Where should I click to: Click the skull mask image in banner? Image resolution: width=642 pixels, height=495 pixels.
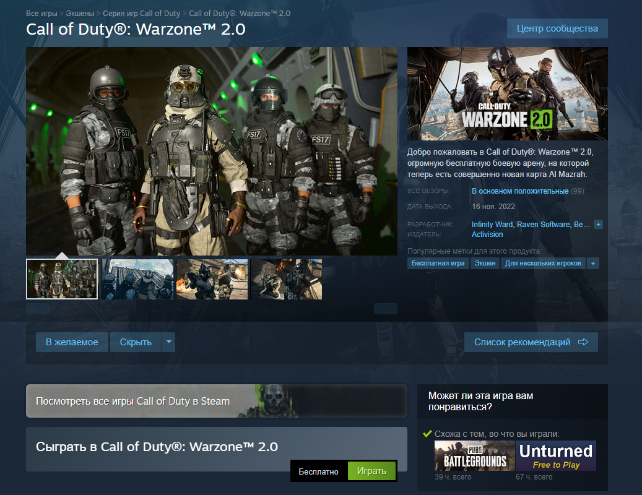click(x=275, y=400)
